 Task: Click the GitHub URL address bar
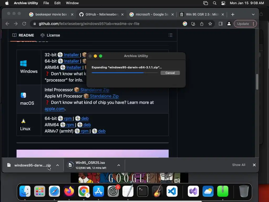pos(89,24)
